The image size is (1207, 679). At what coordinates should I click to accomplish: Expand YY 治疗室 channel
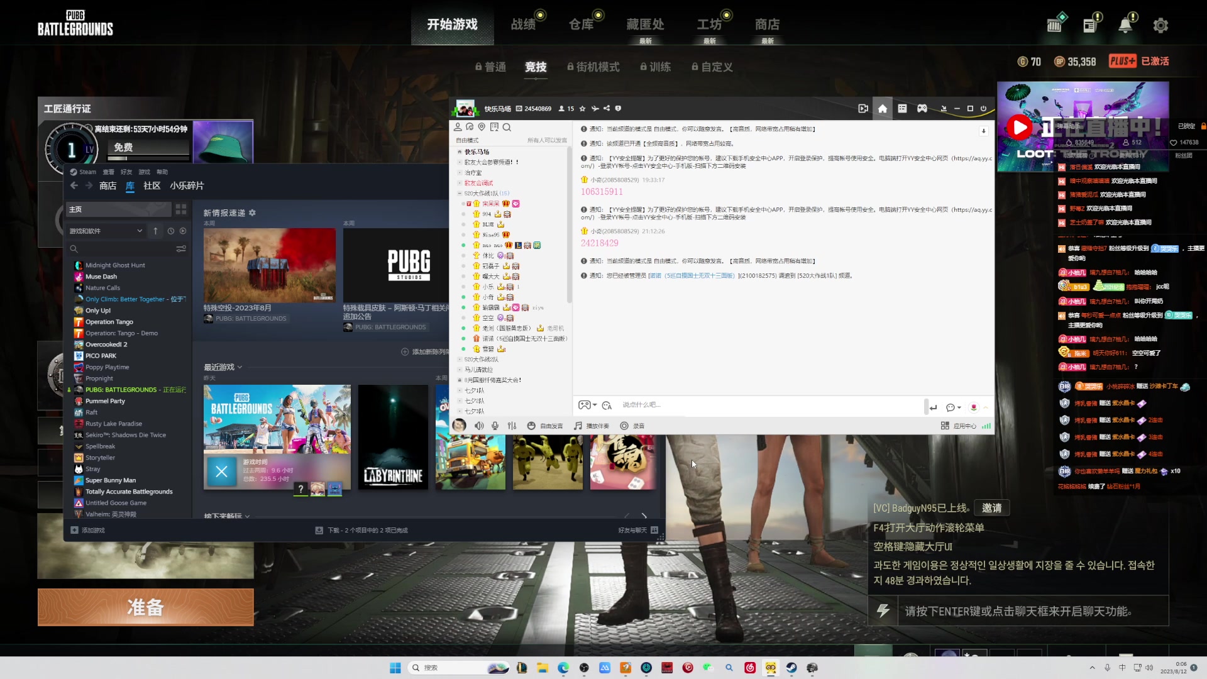coord(460,173)
